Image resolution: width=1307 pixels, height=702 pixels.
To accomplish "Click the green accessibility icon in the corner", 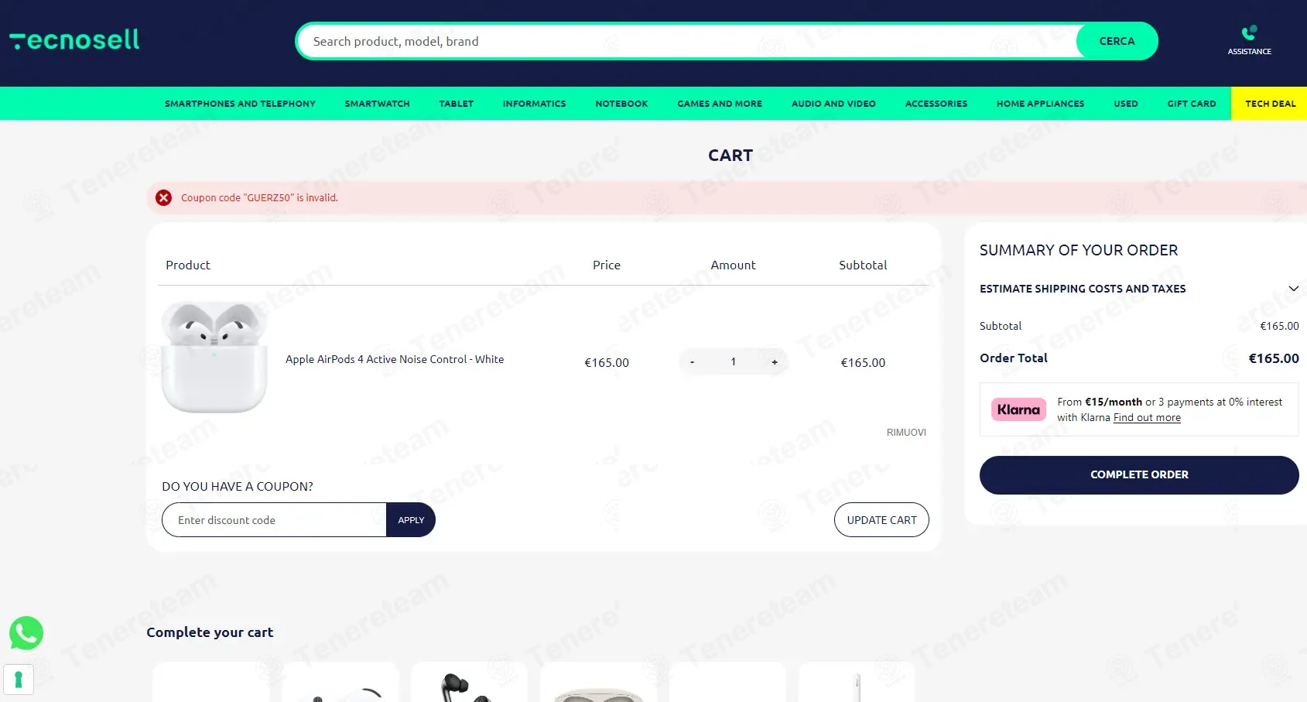I will 19,680.
